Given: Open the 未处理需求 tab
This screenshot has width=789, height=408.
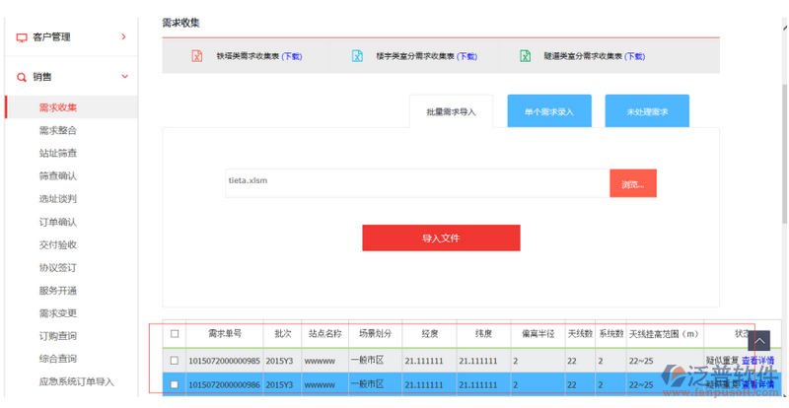Looking at the screenshot, I should (x=647, y=112).
